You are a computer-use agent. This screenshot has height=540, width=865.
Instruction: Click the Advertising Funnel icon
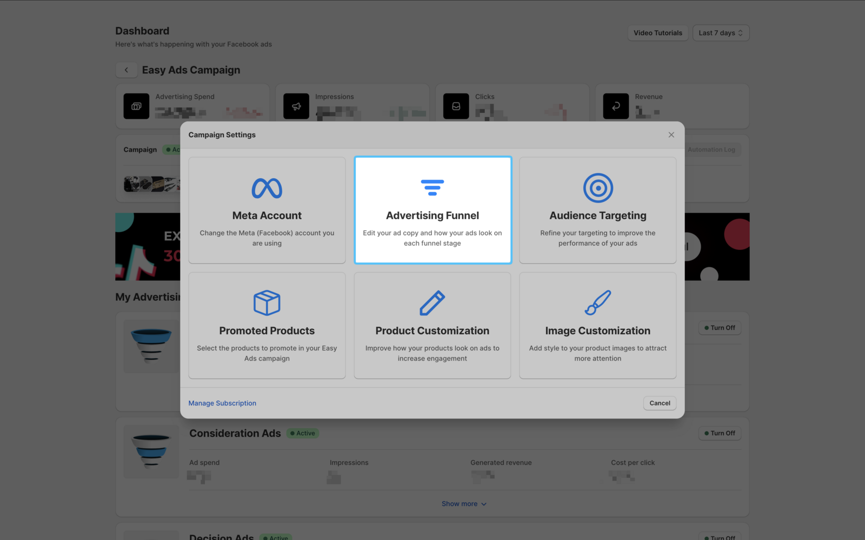(x=432, y=187)
